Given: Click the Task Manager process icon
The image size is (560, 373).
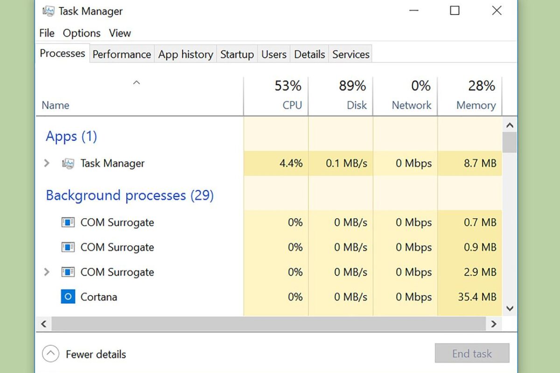Looking at the screenshot, I should [x=68, y=163].
